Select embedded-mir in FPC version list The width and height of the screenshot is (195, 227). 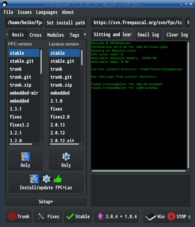click(x=24, y=93)
